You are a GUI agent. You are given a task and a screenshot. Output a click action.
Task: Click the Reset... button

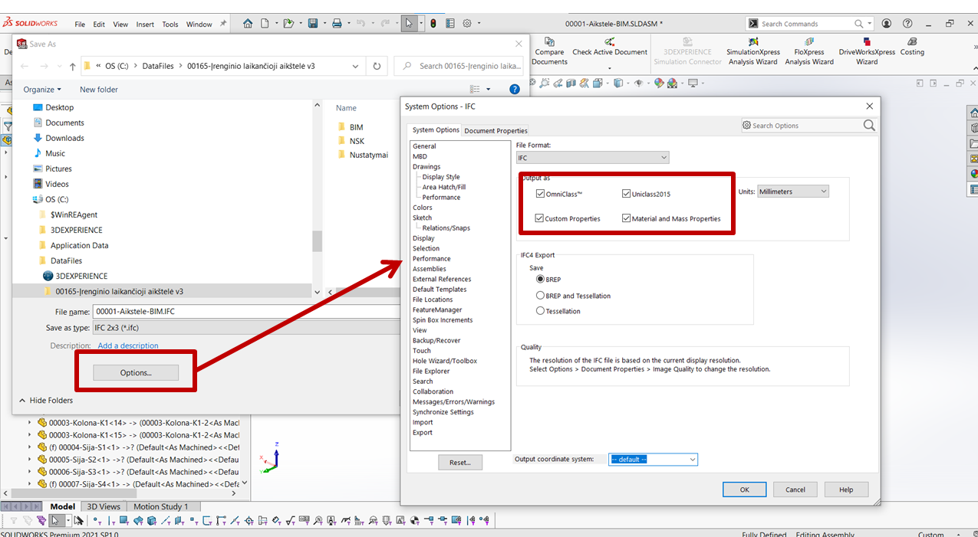point(460,463)
